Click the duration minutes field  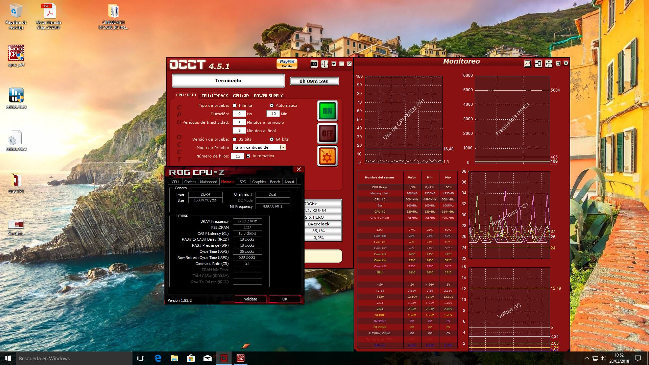(x=273, y=114)
